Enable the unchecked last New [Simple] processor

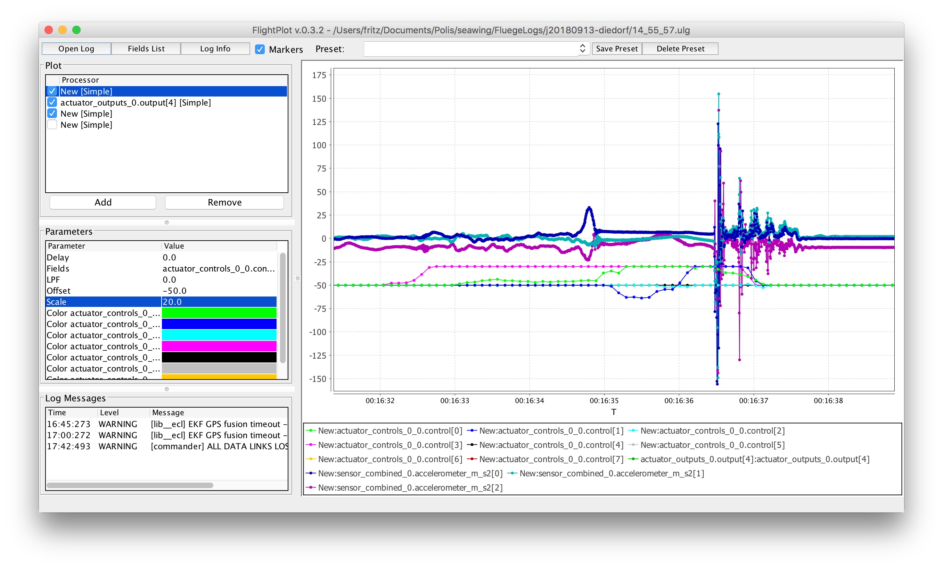pyautogui.click(x=52, y=125)
